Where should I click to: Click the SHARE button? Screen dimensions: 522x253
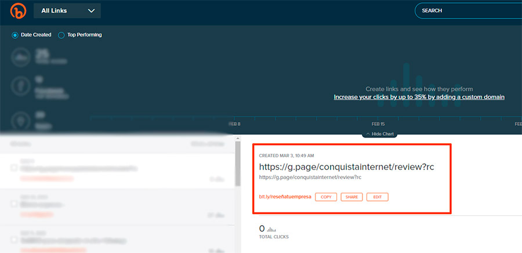pos(351,197)
